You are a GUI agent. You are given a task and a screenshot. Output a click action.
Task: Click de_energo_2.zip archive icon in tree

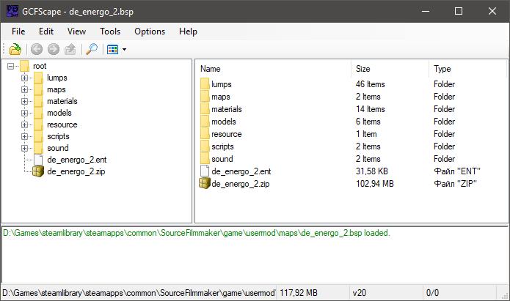(x=38, y=171)
